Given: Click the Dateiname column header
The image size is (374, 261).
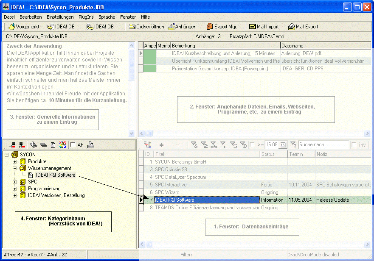Looking at the screenshot, I should (x=326, y=45).
